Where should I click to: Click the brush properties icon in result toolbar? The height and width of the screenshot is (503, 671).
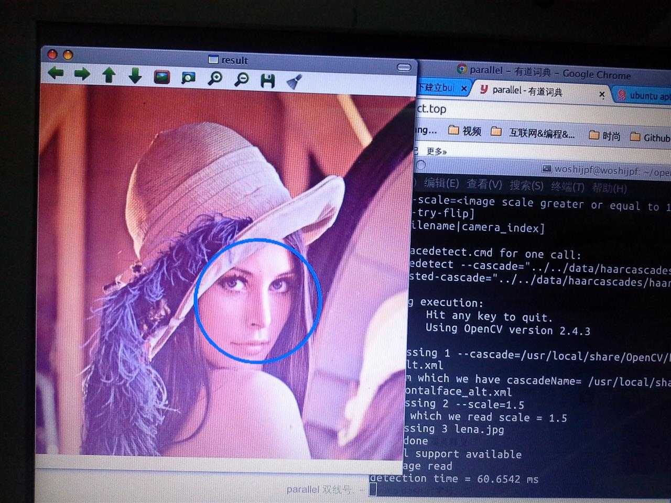point(294,82)
